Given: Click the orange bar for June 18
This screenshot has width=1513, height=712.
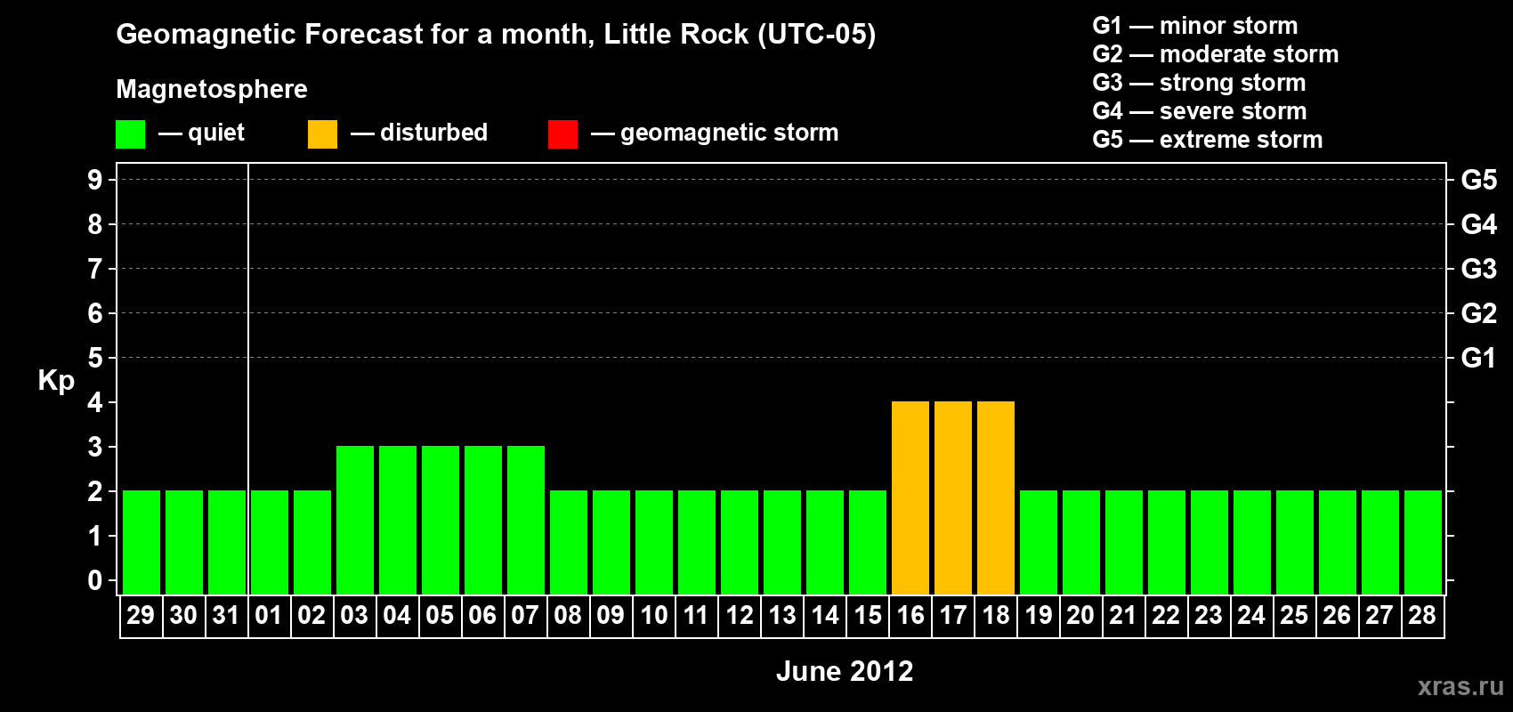Looking at the screenshot, I should pos(996,498).
